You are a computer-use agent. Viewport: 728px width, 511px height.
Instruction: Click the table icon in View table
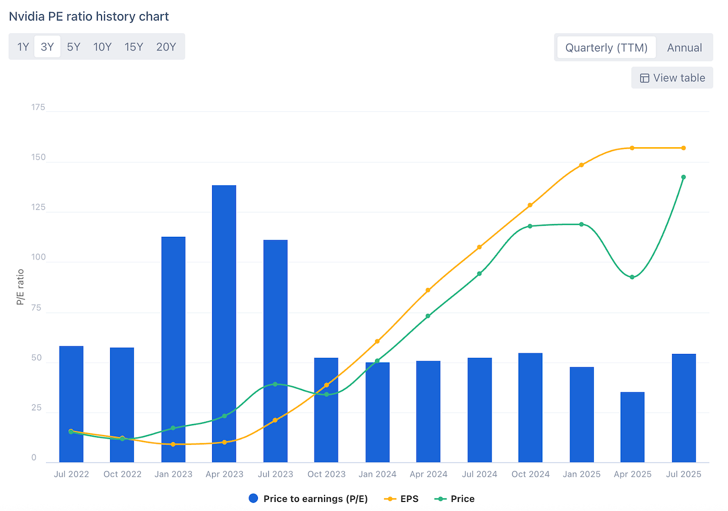coord(644,78)
